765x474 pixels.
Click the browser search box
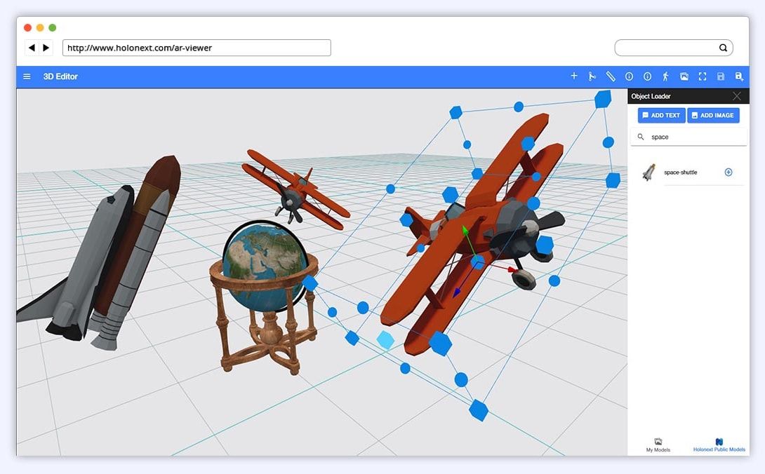click(674, 48)
